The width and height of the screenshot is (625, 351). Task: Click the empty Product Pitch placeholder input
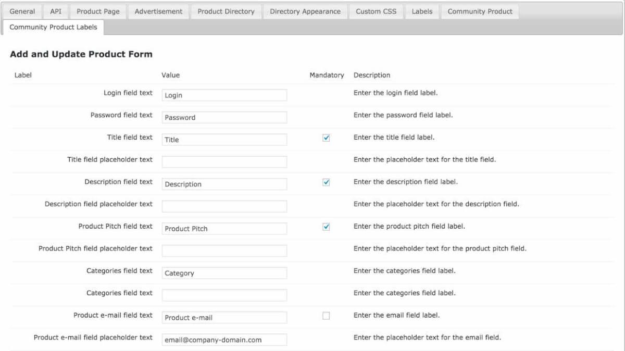click(x=224, y=250)
